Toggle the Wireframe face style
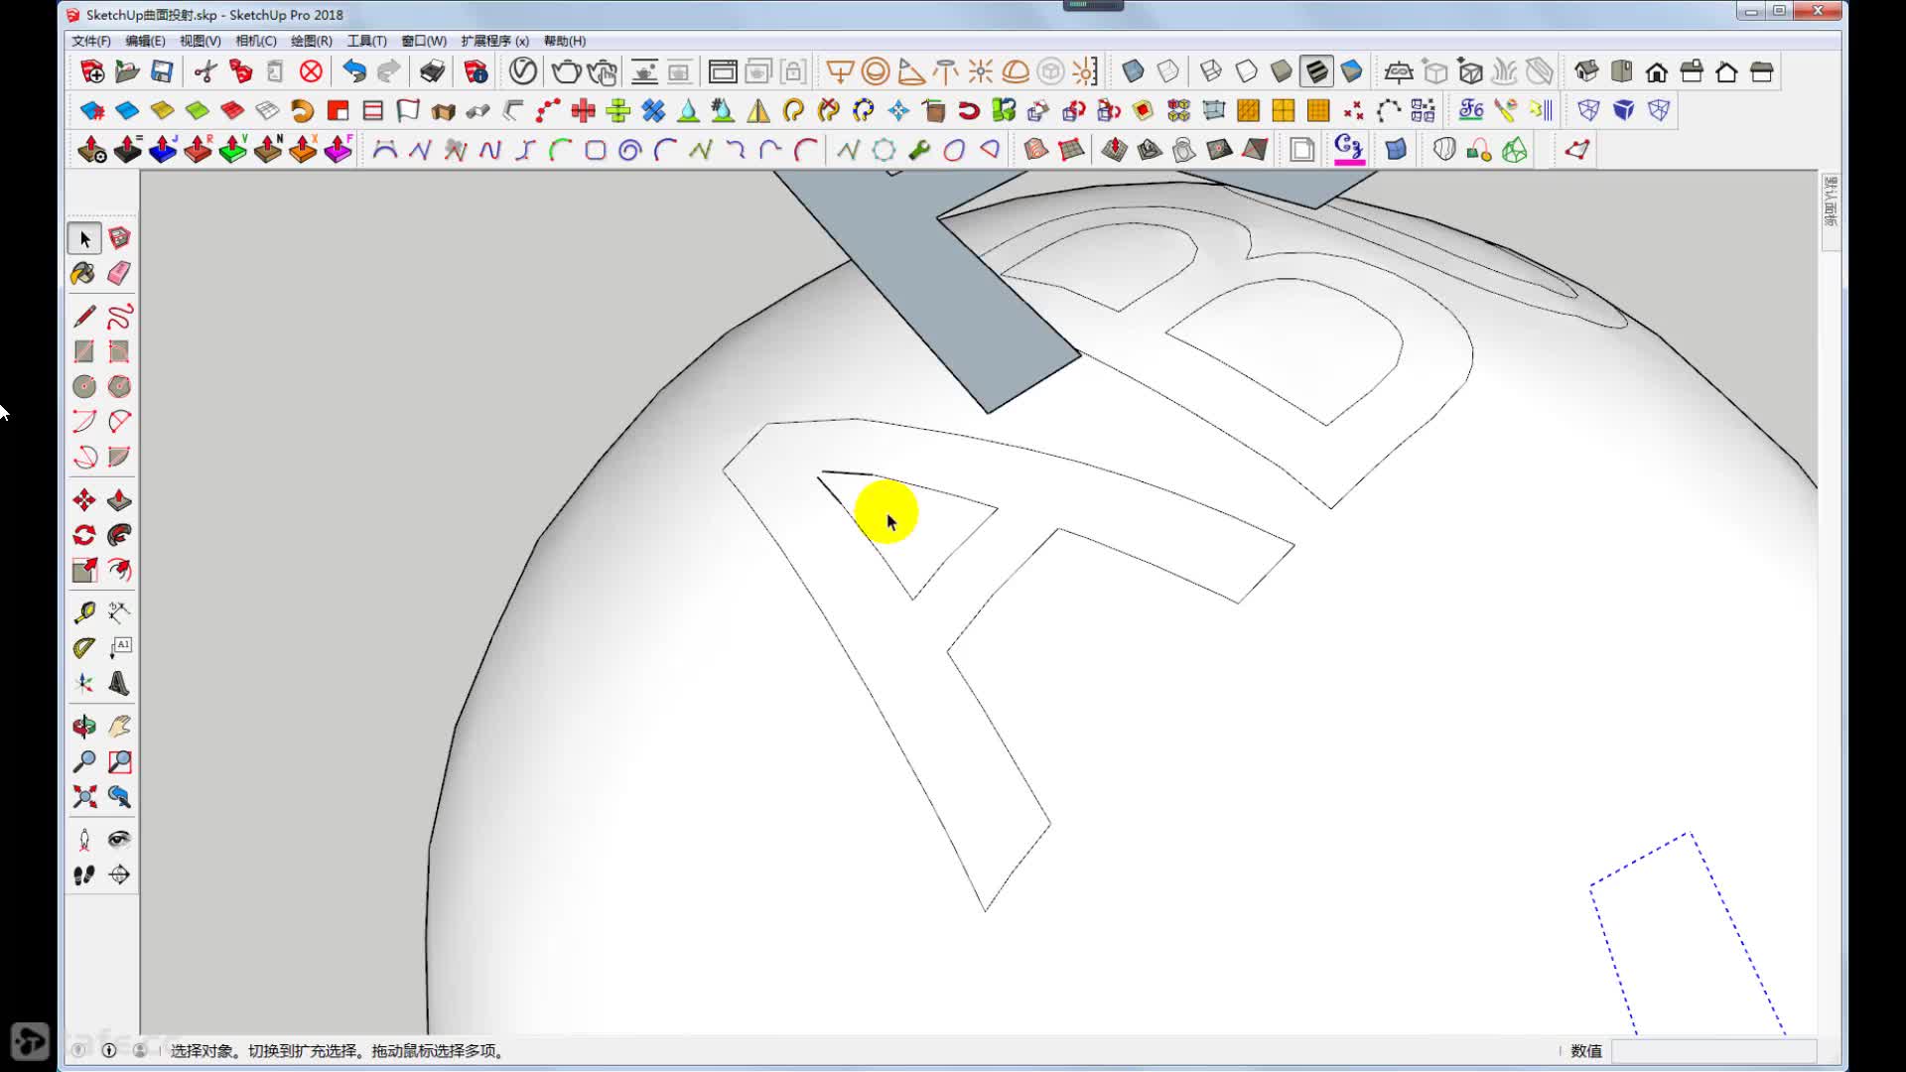 [1210, 71]
